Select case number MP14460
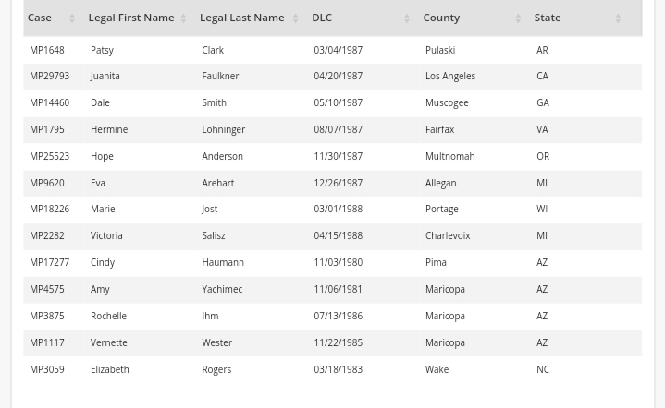This screenshot has height=408, width=665. 49,103
